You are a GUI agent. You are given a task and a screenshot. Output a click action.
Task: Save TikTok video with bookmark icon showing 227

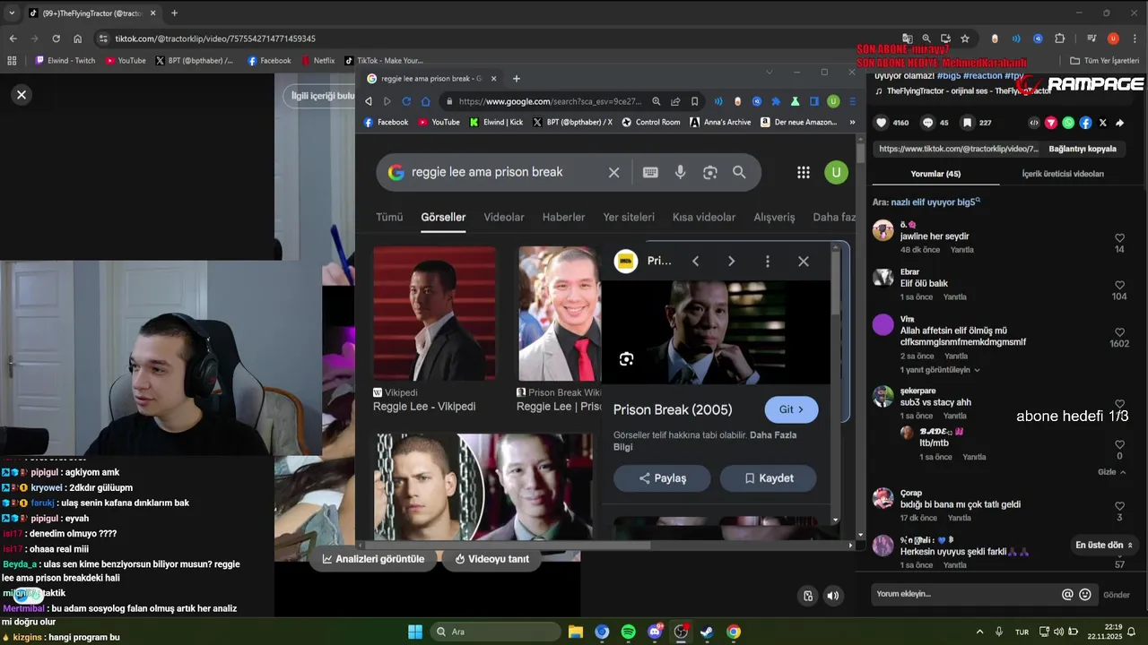click(967, 123)
